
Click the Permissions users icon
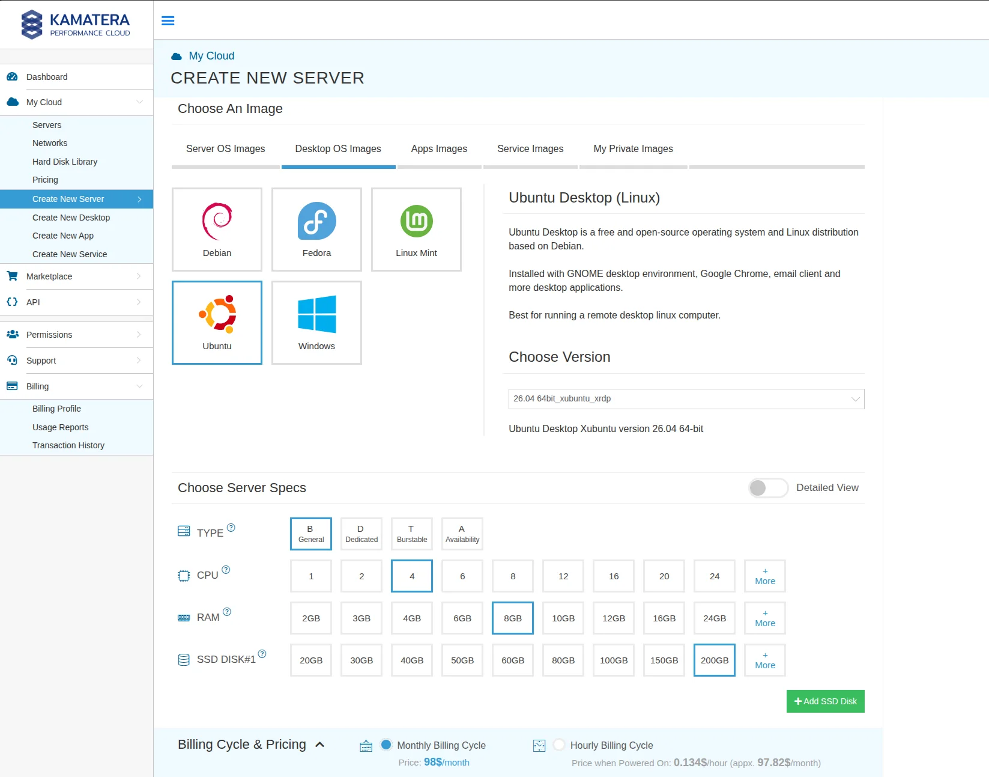click(x=12, y=335)
